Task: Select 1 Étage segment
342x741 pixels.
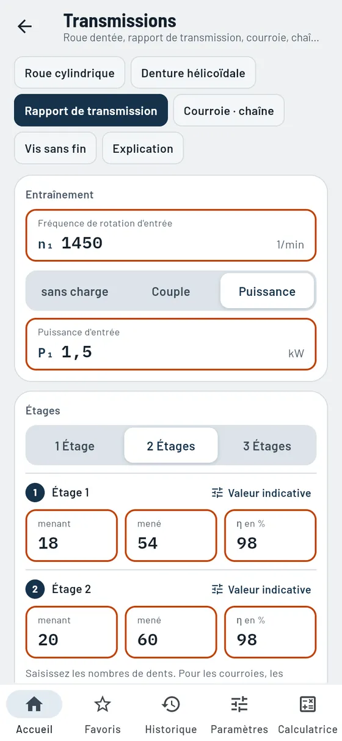Action: (x=75, y=446)
